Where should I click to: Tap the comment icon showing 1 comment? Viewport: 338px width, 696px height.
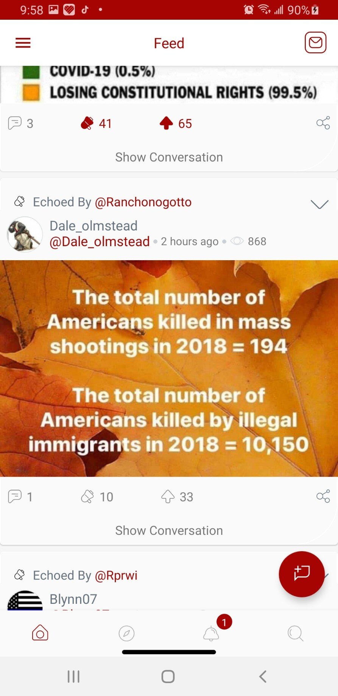click(x=15, y=496)
